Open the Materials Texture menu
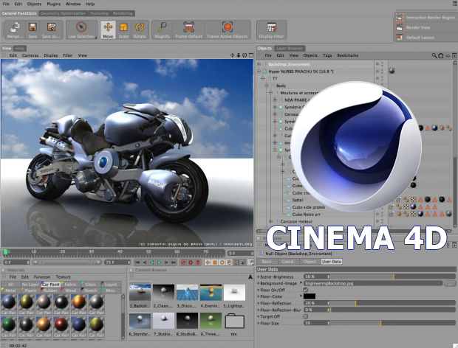This screenshot has width=458, height=348. pyautogui.click(x=64, y=277)
